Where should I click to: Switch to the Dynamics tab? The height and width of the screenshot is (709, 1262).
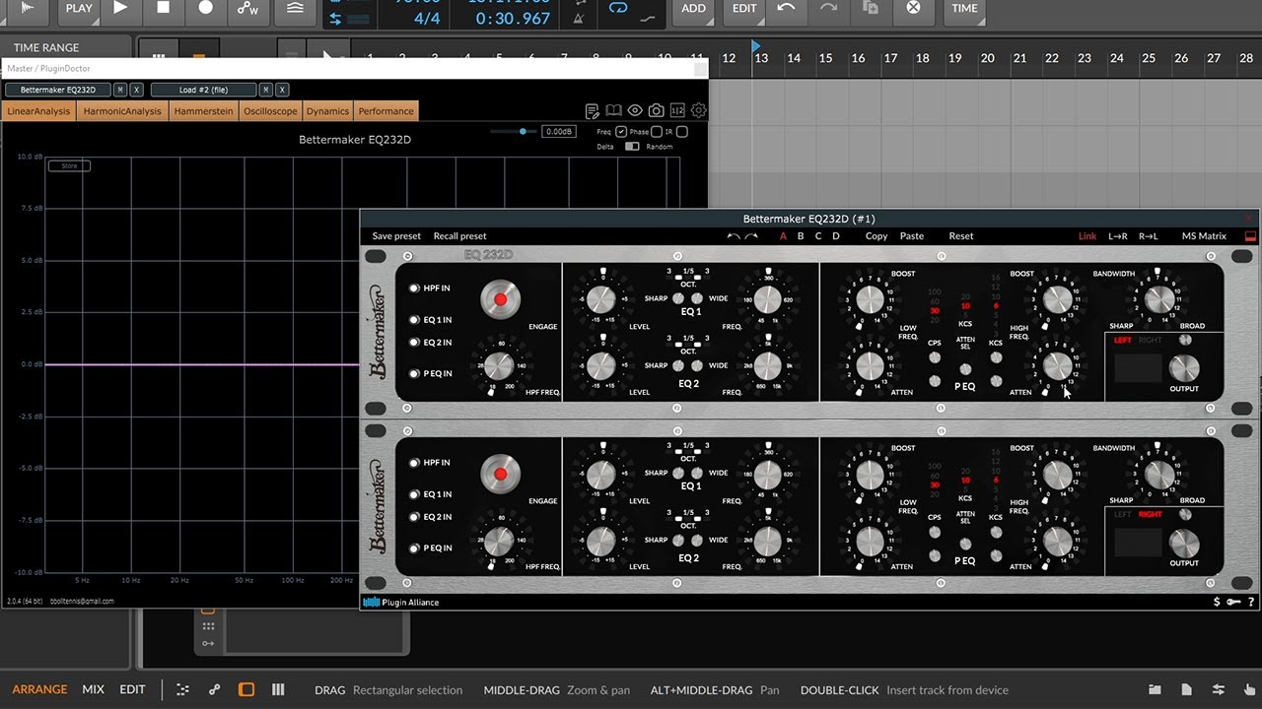tap(327, 111)
